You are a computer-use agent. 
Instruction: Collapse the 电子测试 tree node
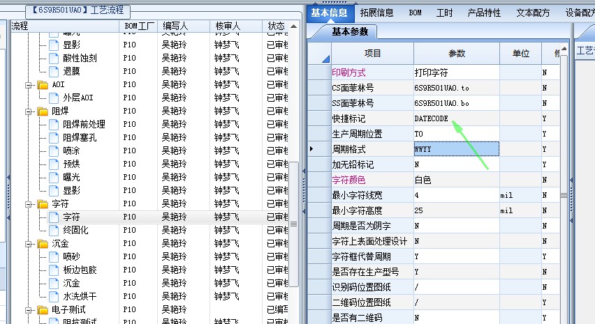click(29, 310)
